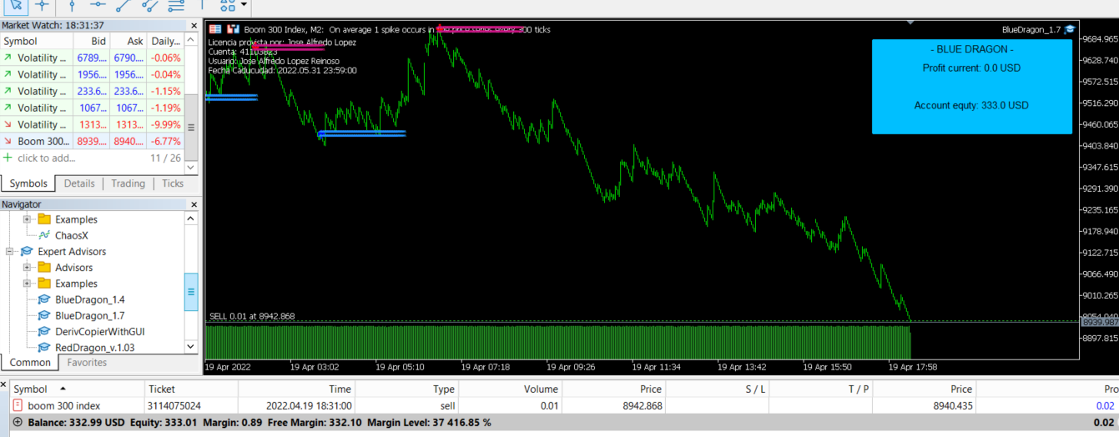Grab the Navigator scrollbar thumb
1119x437 pixels.
click(x=191, y=292)
